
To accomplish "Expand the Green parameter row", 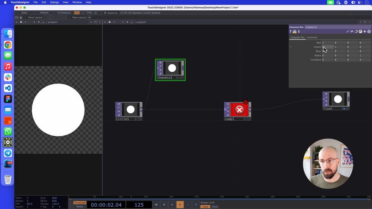I will tap(291, 47).
